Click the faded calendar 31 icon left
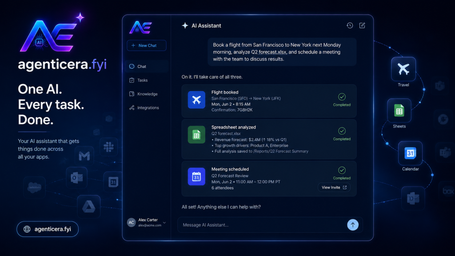Screen dimensions: 455x256 (x=113, y=182)
